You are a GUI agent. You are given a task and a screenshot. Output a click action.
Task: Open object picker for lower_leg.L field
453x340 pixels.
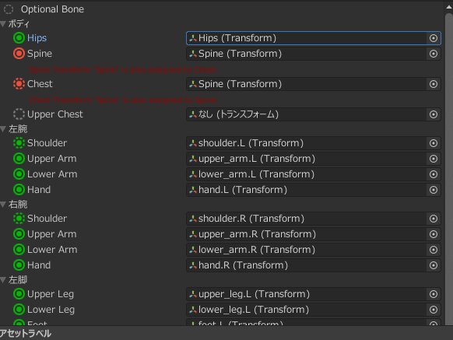[x=434, y=310]
